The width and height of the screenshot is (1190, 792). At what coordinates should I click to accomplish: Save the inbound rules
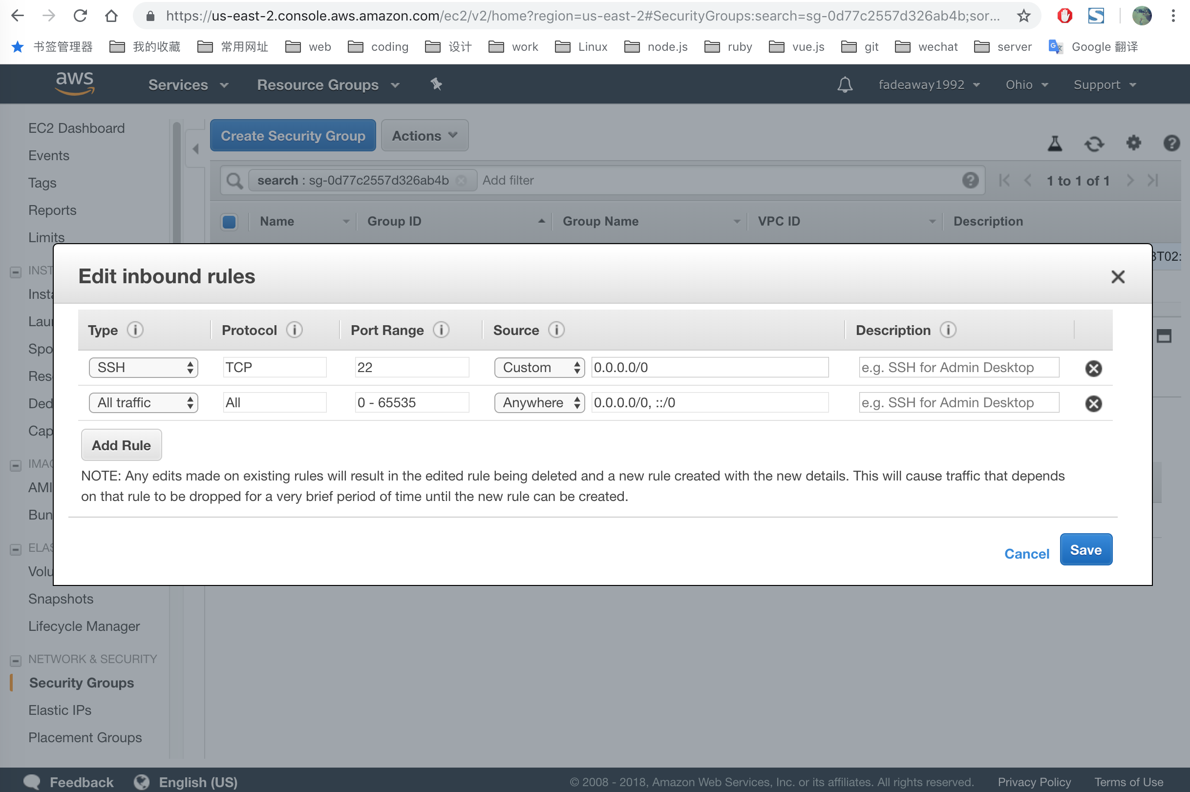tap(1085, 549)
